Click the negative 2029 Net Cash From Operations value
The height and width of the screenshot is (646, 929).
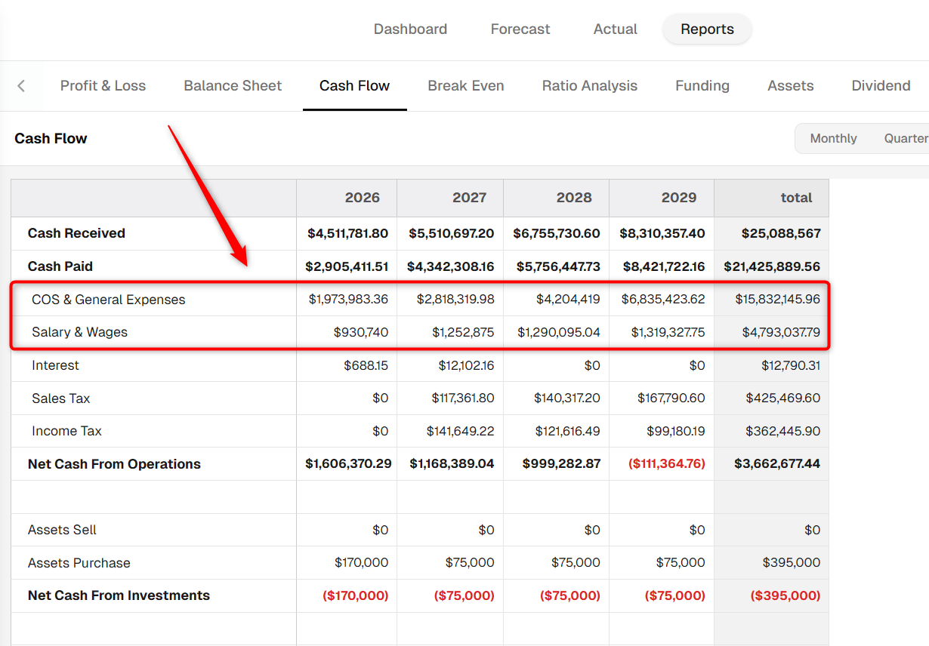[667, 464]
